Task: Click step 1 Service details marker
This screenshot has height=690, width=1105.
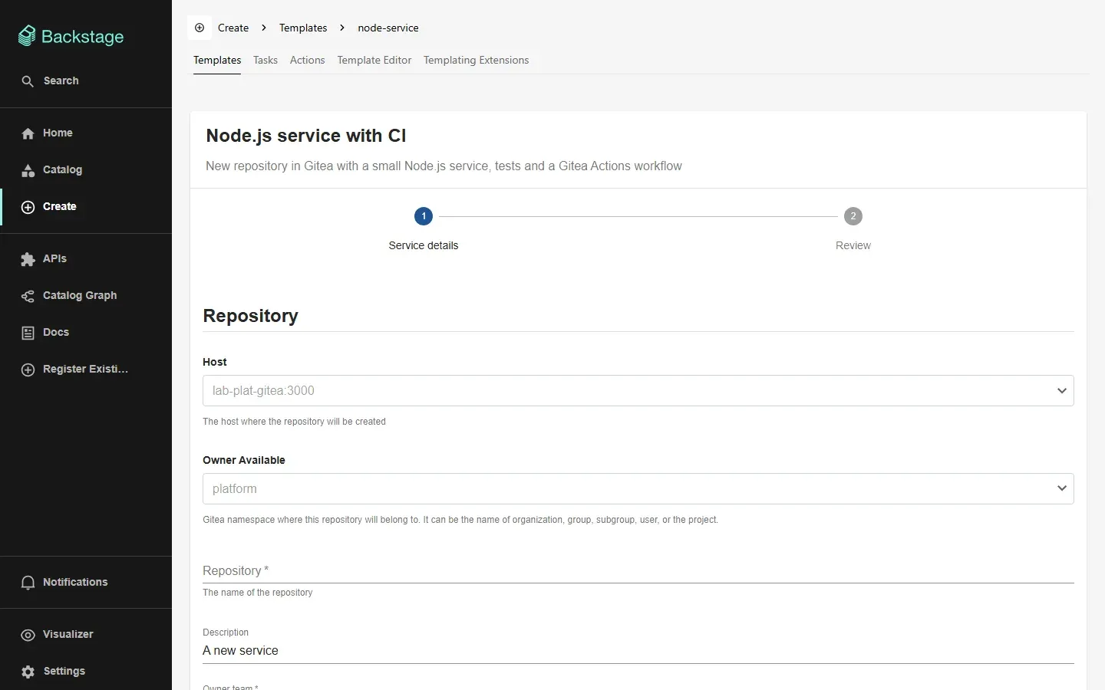Action: tap(424, 216)
